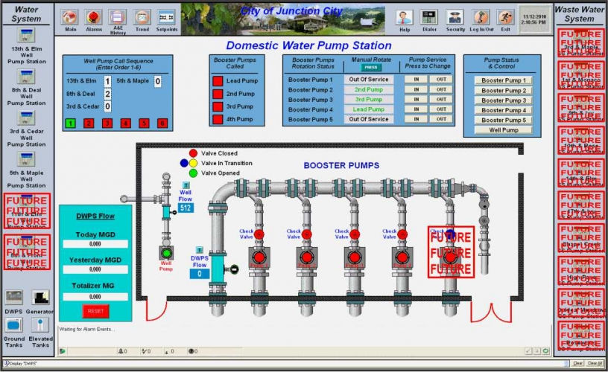The width and height of the screenshot is (608, 372).
Task: Click the Lead Pump called indicator
Action: (x=218, y=81)
